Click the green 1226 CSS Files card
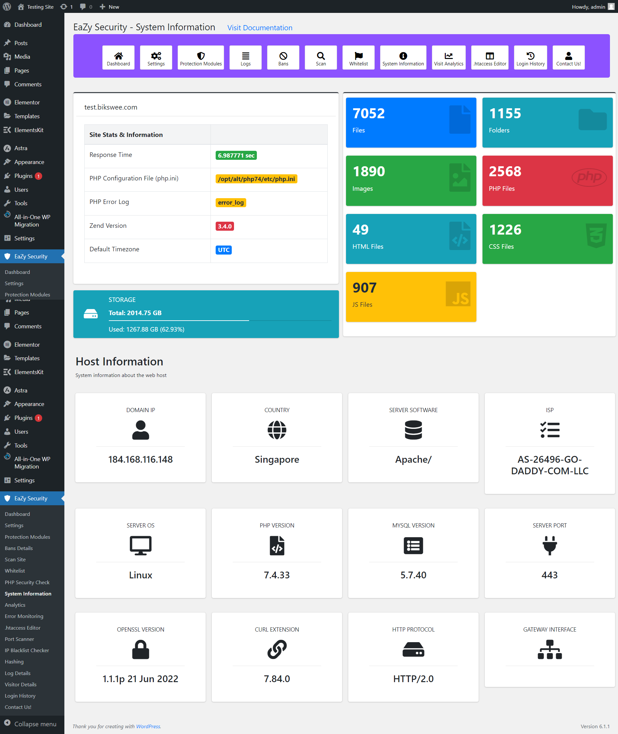 (x=547, y=239)
